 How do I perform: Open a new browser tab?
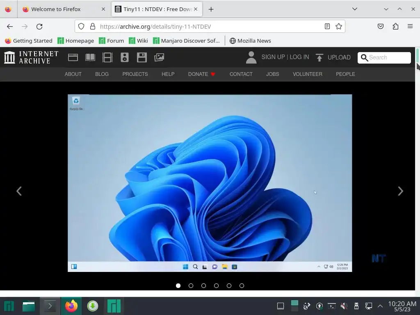[211, 9]
